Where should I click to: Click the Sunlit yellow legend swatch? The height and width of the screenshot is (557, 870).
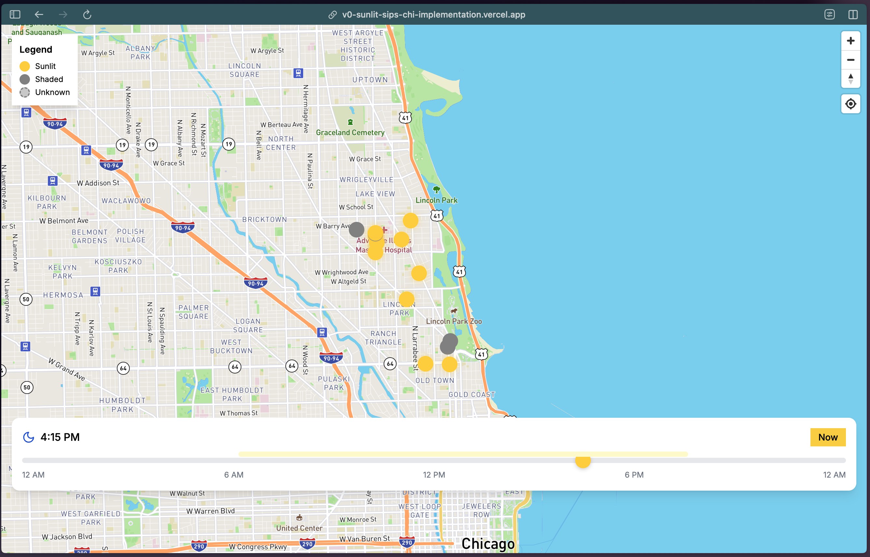[25, 66]
